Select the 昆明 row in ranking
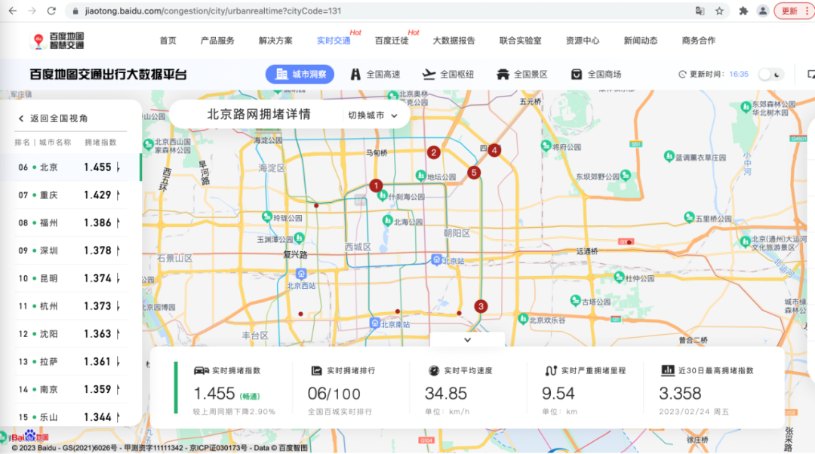This screenshot has width=815, height=454. tap(70, 278)
